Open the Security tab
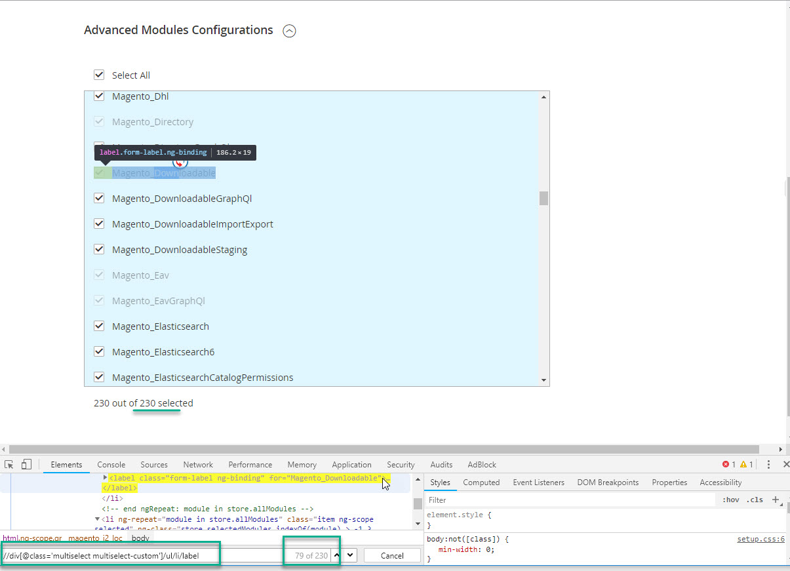Screen dimensions: 790x571 [x=401, y=464]
